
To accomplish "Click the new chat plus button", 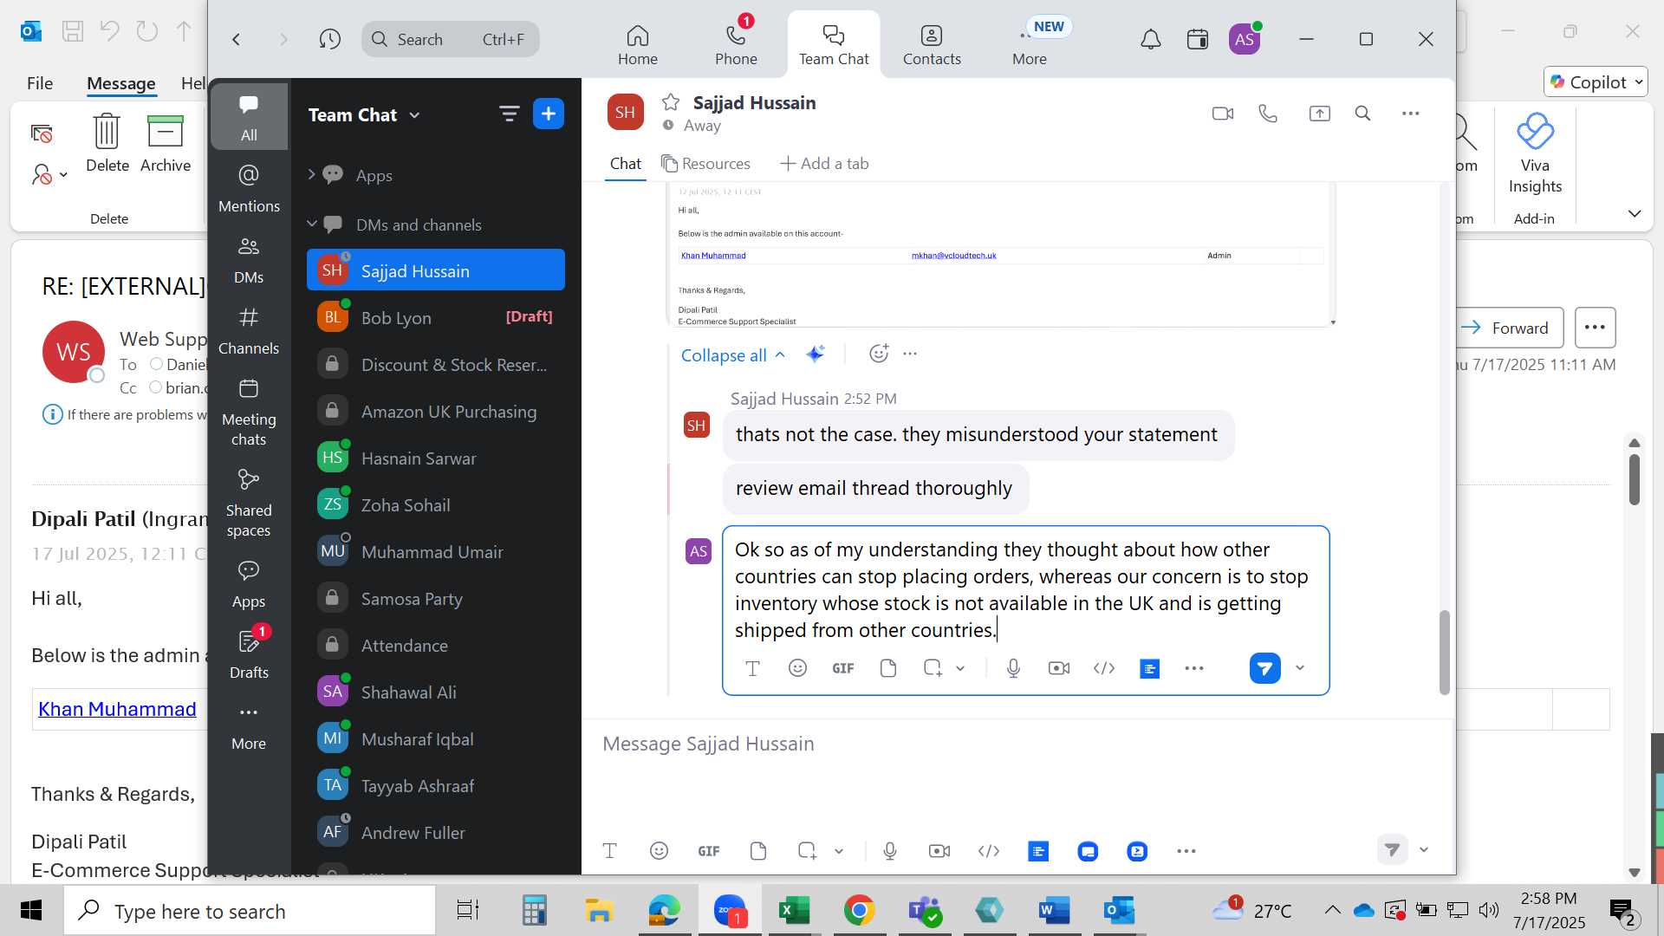I will (549, 114).
